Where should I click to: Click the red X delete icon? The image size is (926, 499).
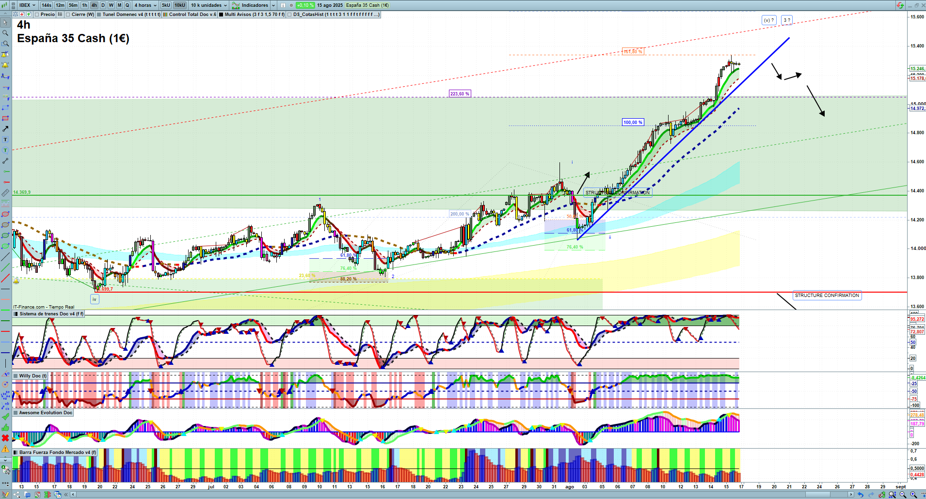point(5,438)
